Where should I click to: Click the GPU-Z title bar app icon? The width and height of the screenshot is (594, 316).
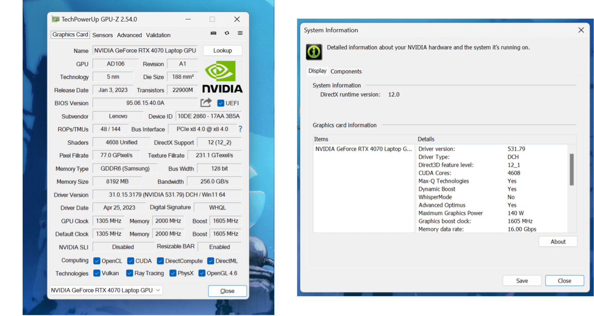[55, 19]
